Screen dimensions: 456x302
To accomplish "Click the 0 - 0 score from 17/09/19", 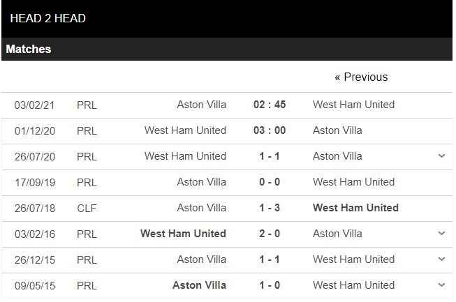I will [x=270, y=182].
